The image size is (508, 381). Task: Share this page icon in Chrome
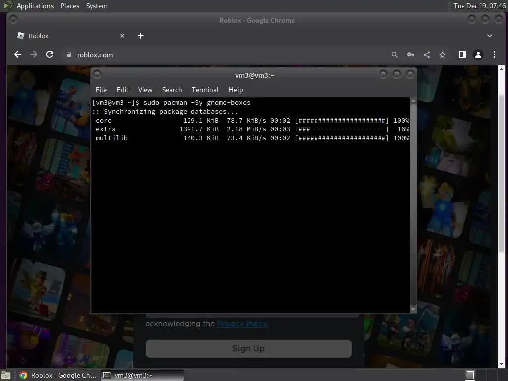pos(427,55)
